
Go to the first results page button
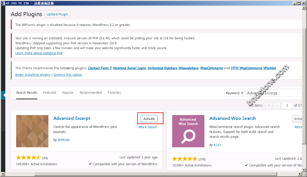[x=269, y=105]
